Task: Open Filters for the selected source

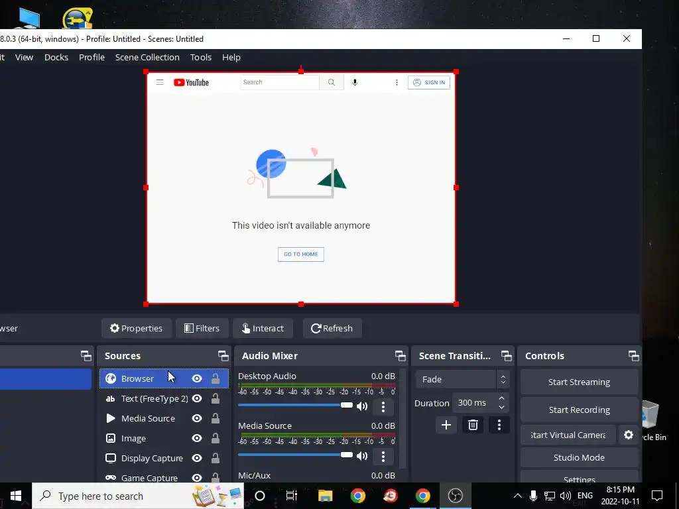Action: [202, 329]
